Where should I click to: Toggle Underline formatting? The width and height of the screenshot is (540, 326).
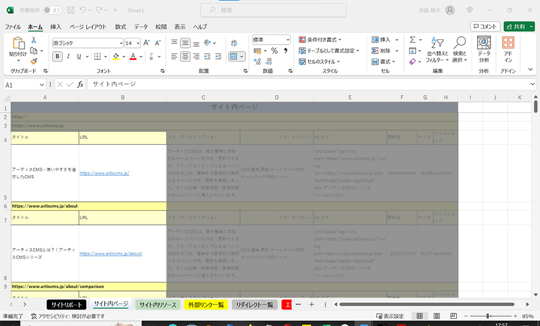click(x=79, y=56)
